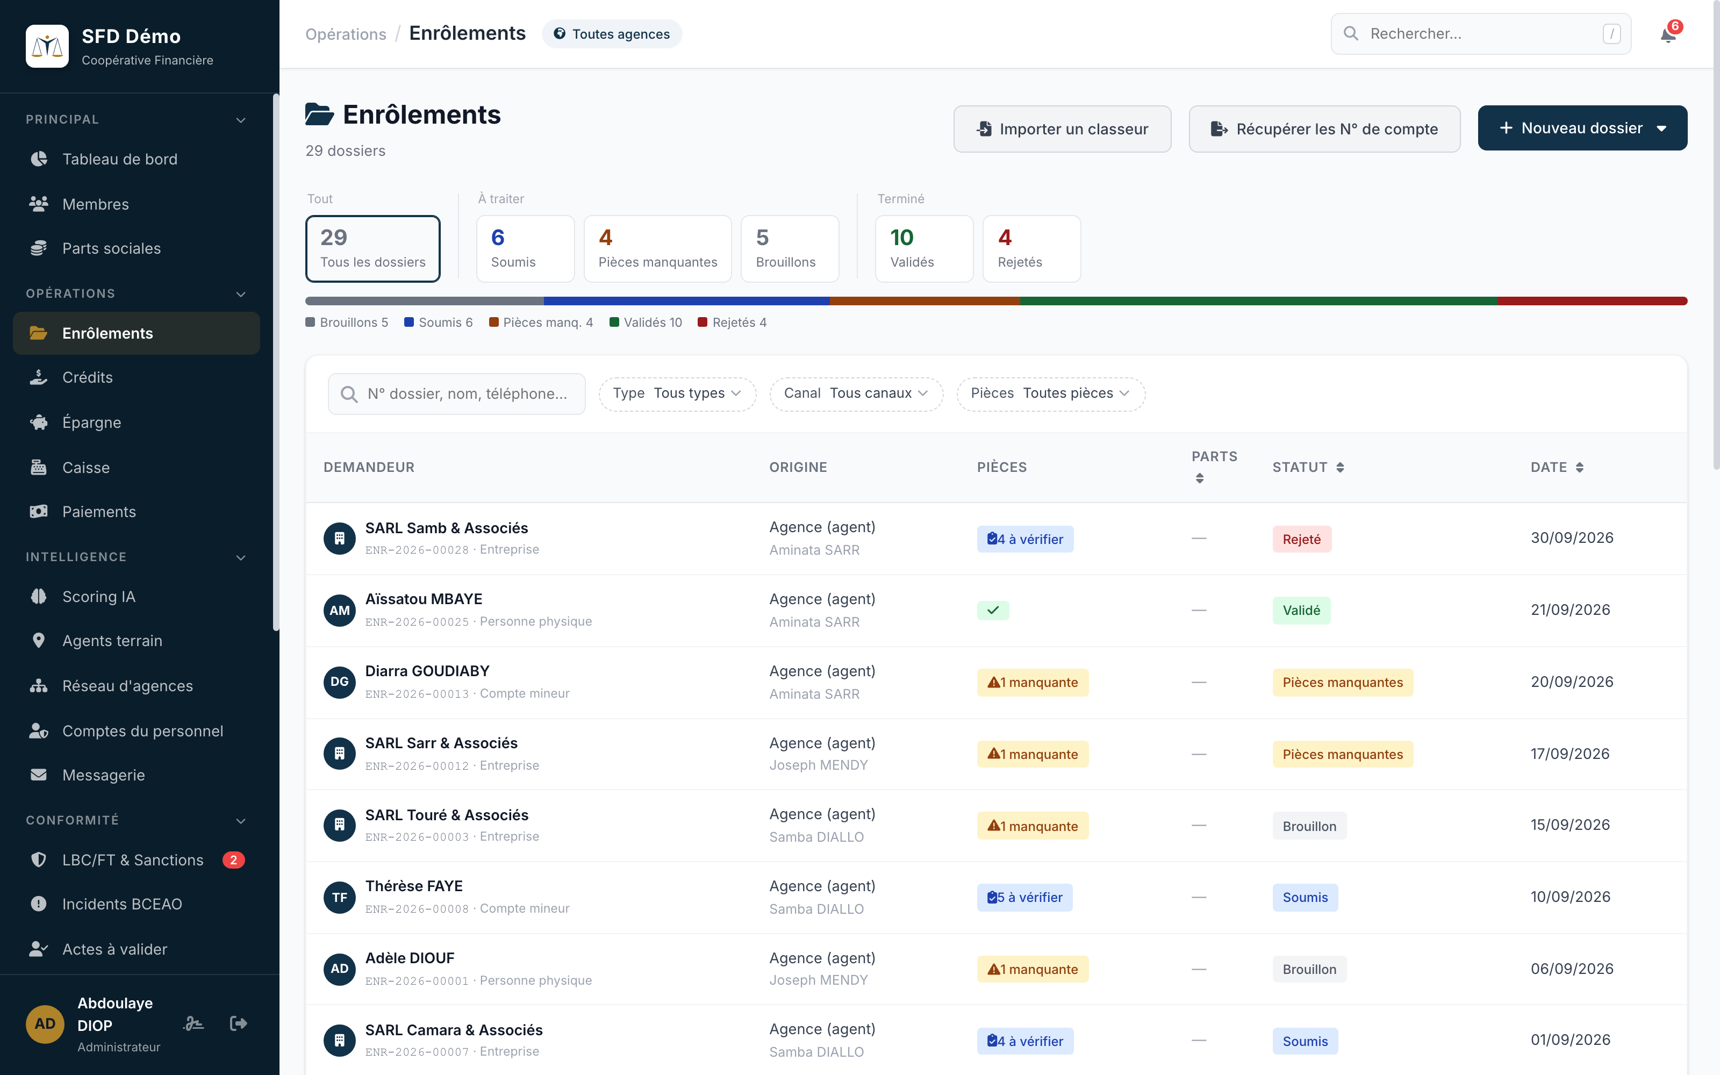The width and height of the screenshot is (1720, 1075).
Task: Click the signature icon beside Abdoulaye DIOP
Action: [x=193, y=1023]
